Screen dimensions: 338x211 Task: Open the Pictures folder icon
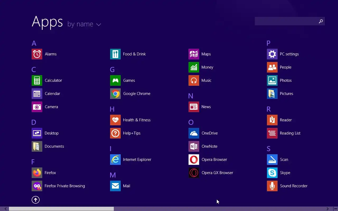(272, 94)
